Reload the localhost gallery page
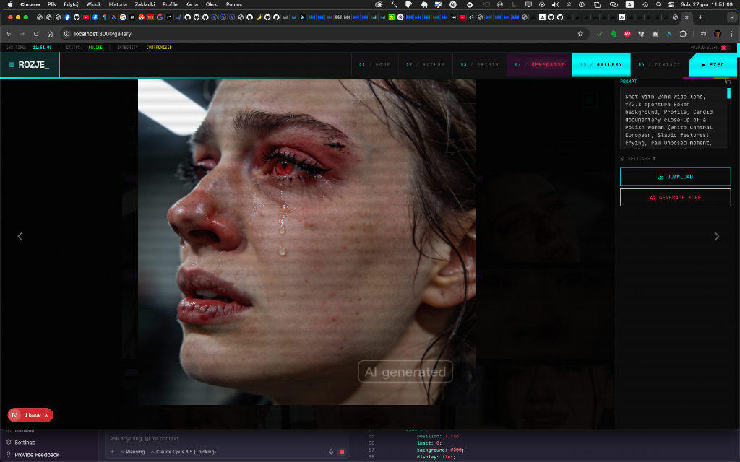This screenshot has width=740, height=462. 36,34
